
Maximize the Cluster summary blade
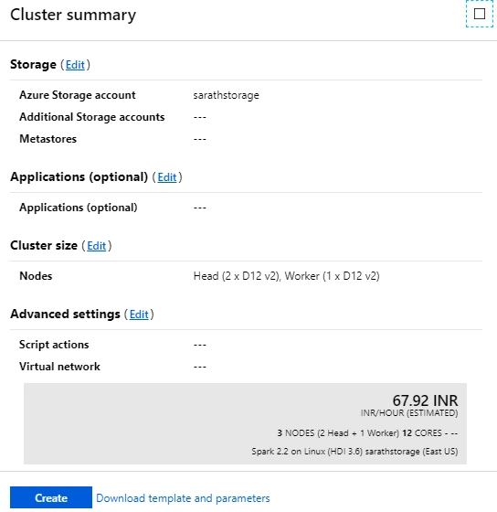479,14
